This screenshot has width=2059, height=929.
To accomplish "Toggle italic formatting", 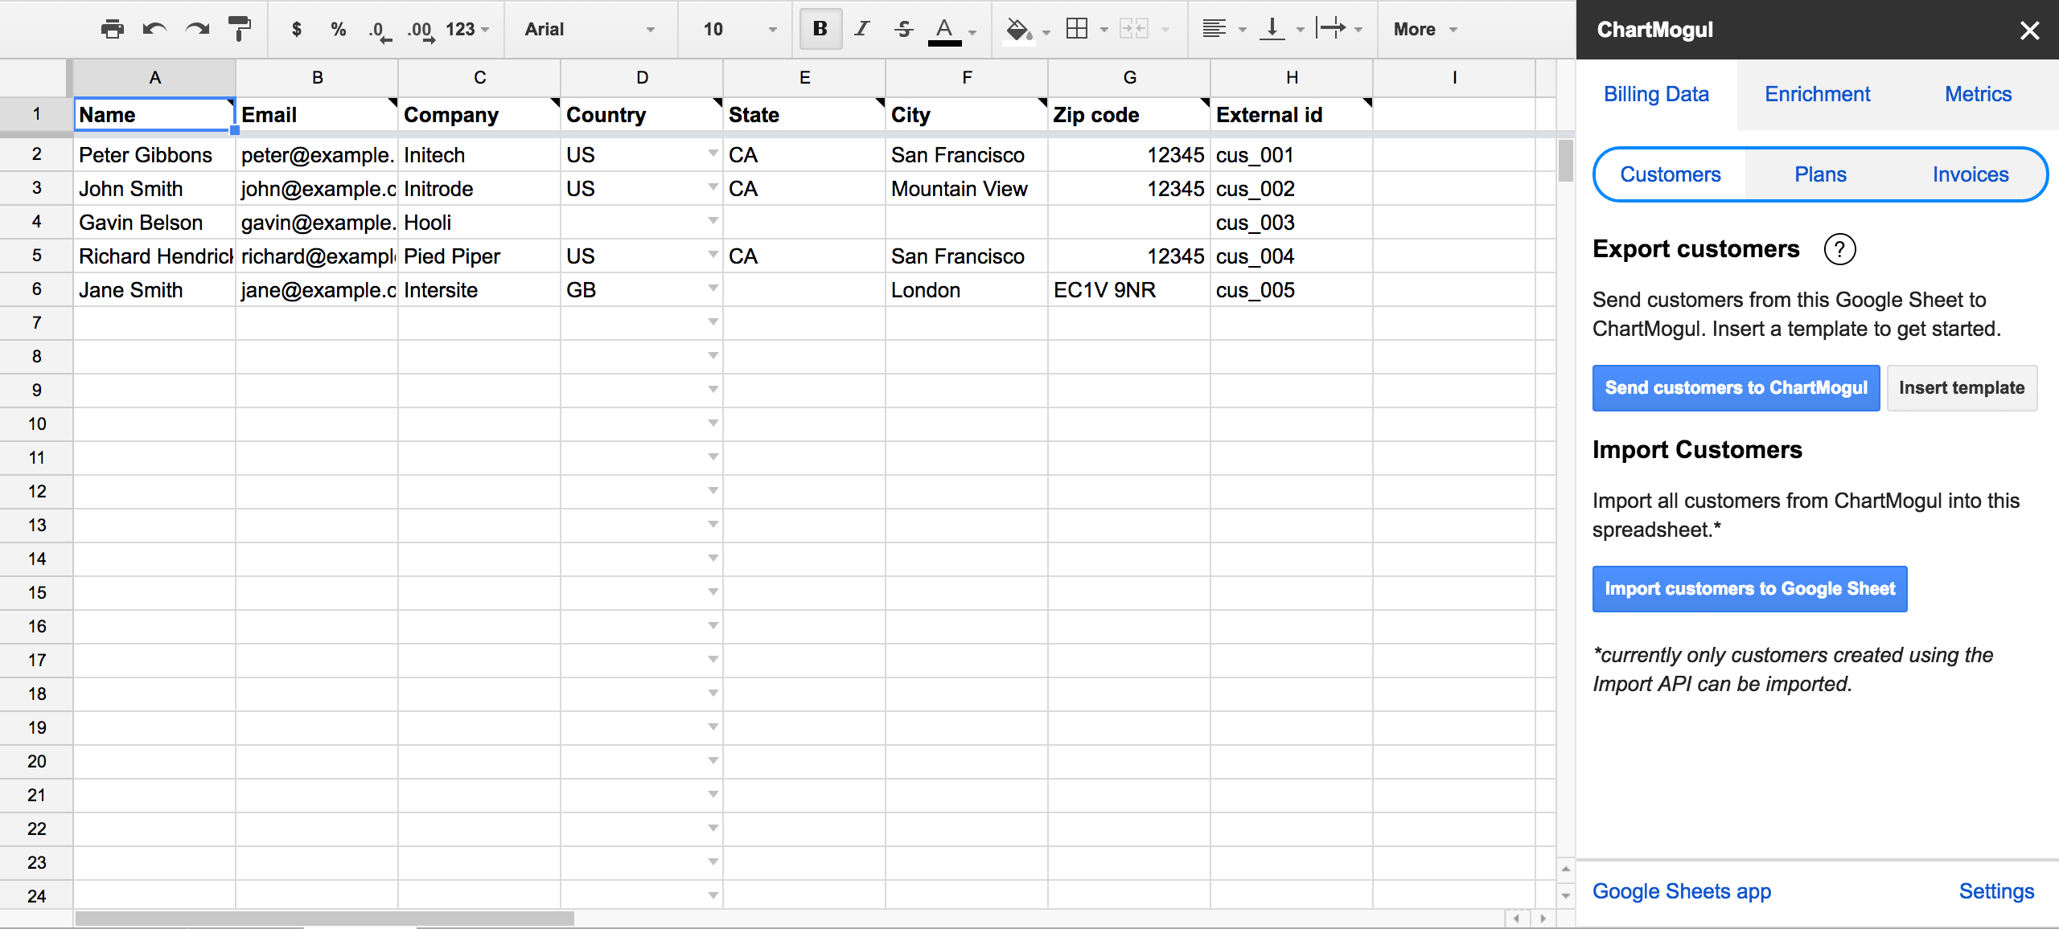I will click(861, 29).
